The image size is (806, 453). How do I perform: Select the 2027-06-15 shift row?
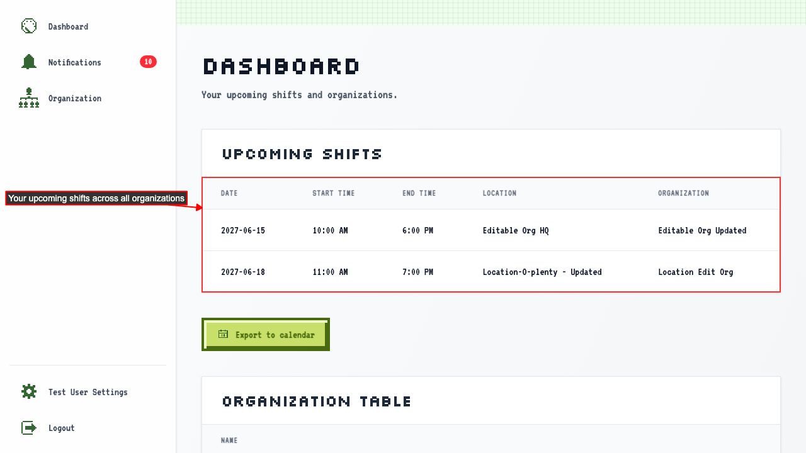pyautogui.click(x=491, y=230)
